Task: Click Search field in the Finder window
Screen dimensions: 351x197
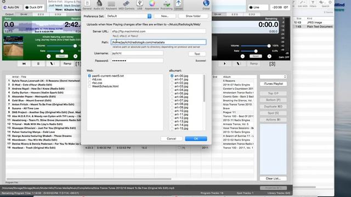Action: [x=326, y=4]
